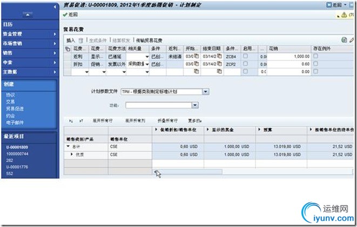Screen dimensions: 357x227
Task: Open first dropdown in empty spend row
Action: (x=86, y=72)
